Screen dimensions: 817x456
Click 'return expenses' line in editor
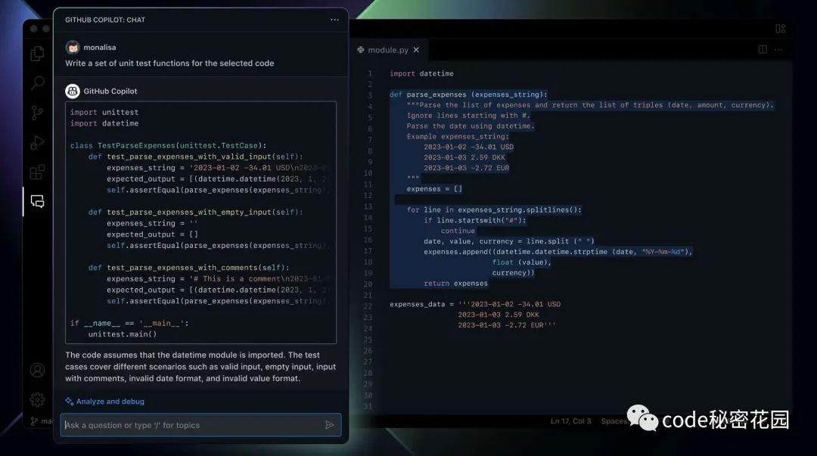[x=456, y=283]
